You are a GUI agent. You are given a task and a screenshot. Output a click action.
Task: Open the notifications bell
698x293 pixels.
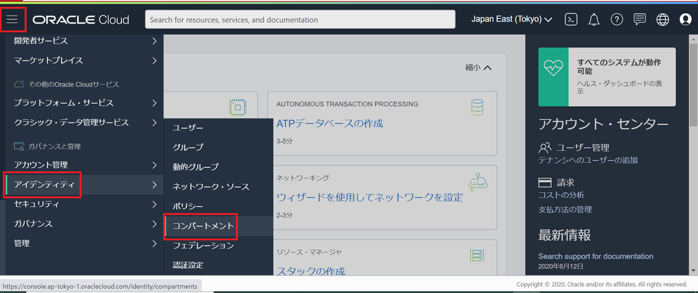[x=594, y=20]
